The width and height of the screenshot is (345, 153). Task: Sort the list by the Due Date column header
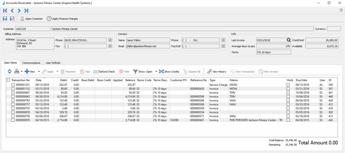(301, 80)
